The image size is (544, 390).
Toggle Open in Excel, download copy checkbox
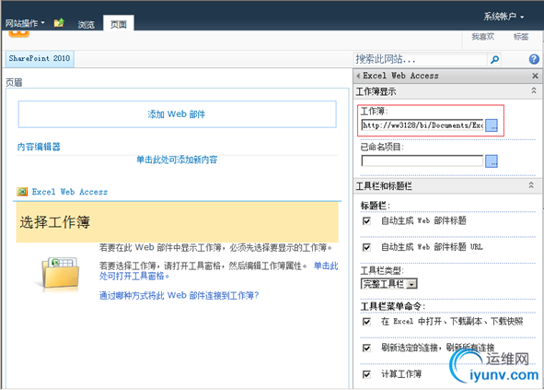pos(366,322)
